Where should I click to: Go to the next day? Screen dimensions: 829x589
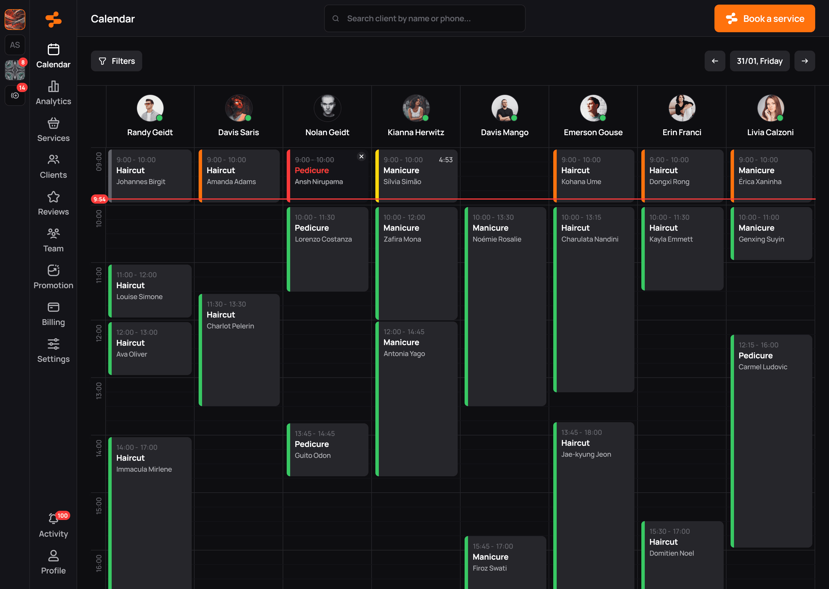(x=804, y=61)
